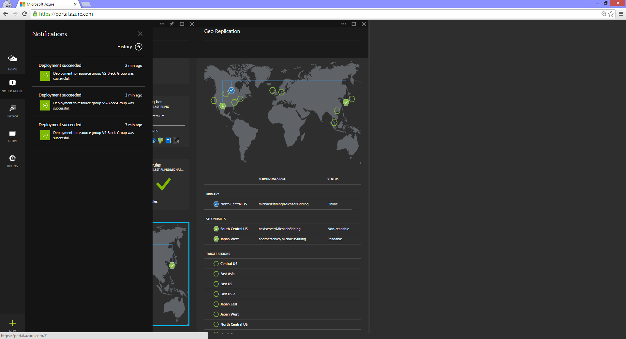Select the Notifications sidebar item

pos(12,86)
